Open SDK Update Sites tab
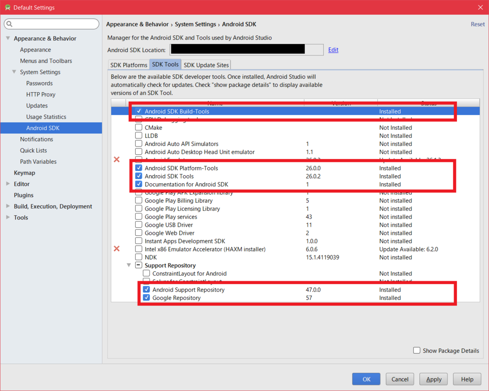 [x=206, y=65]
